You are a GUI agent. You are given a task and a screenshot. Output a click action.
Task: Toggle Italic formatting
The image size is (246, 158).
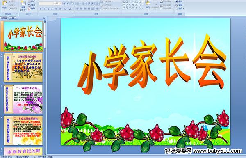click(x=44, y=9)
